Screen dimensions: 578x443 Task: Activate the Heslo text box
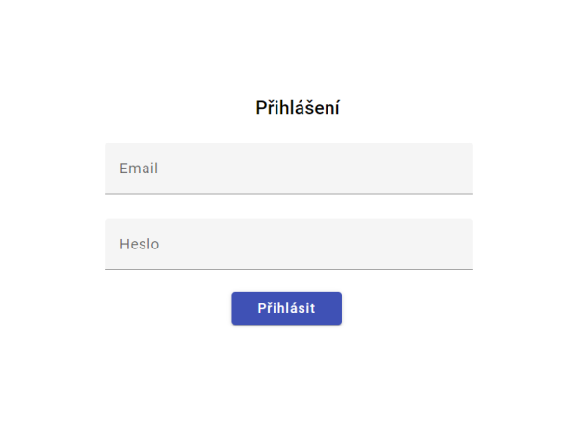tap(288, 244)
